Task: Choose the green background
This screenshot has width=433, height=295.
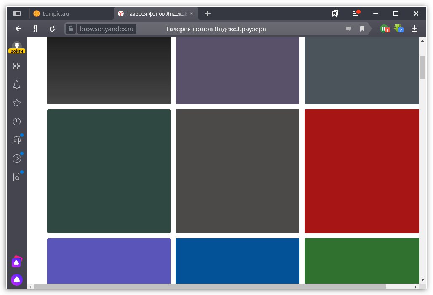Action: coord(362,261)
